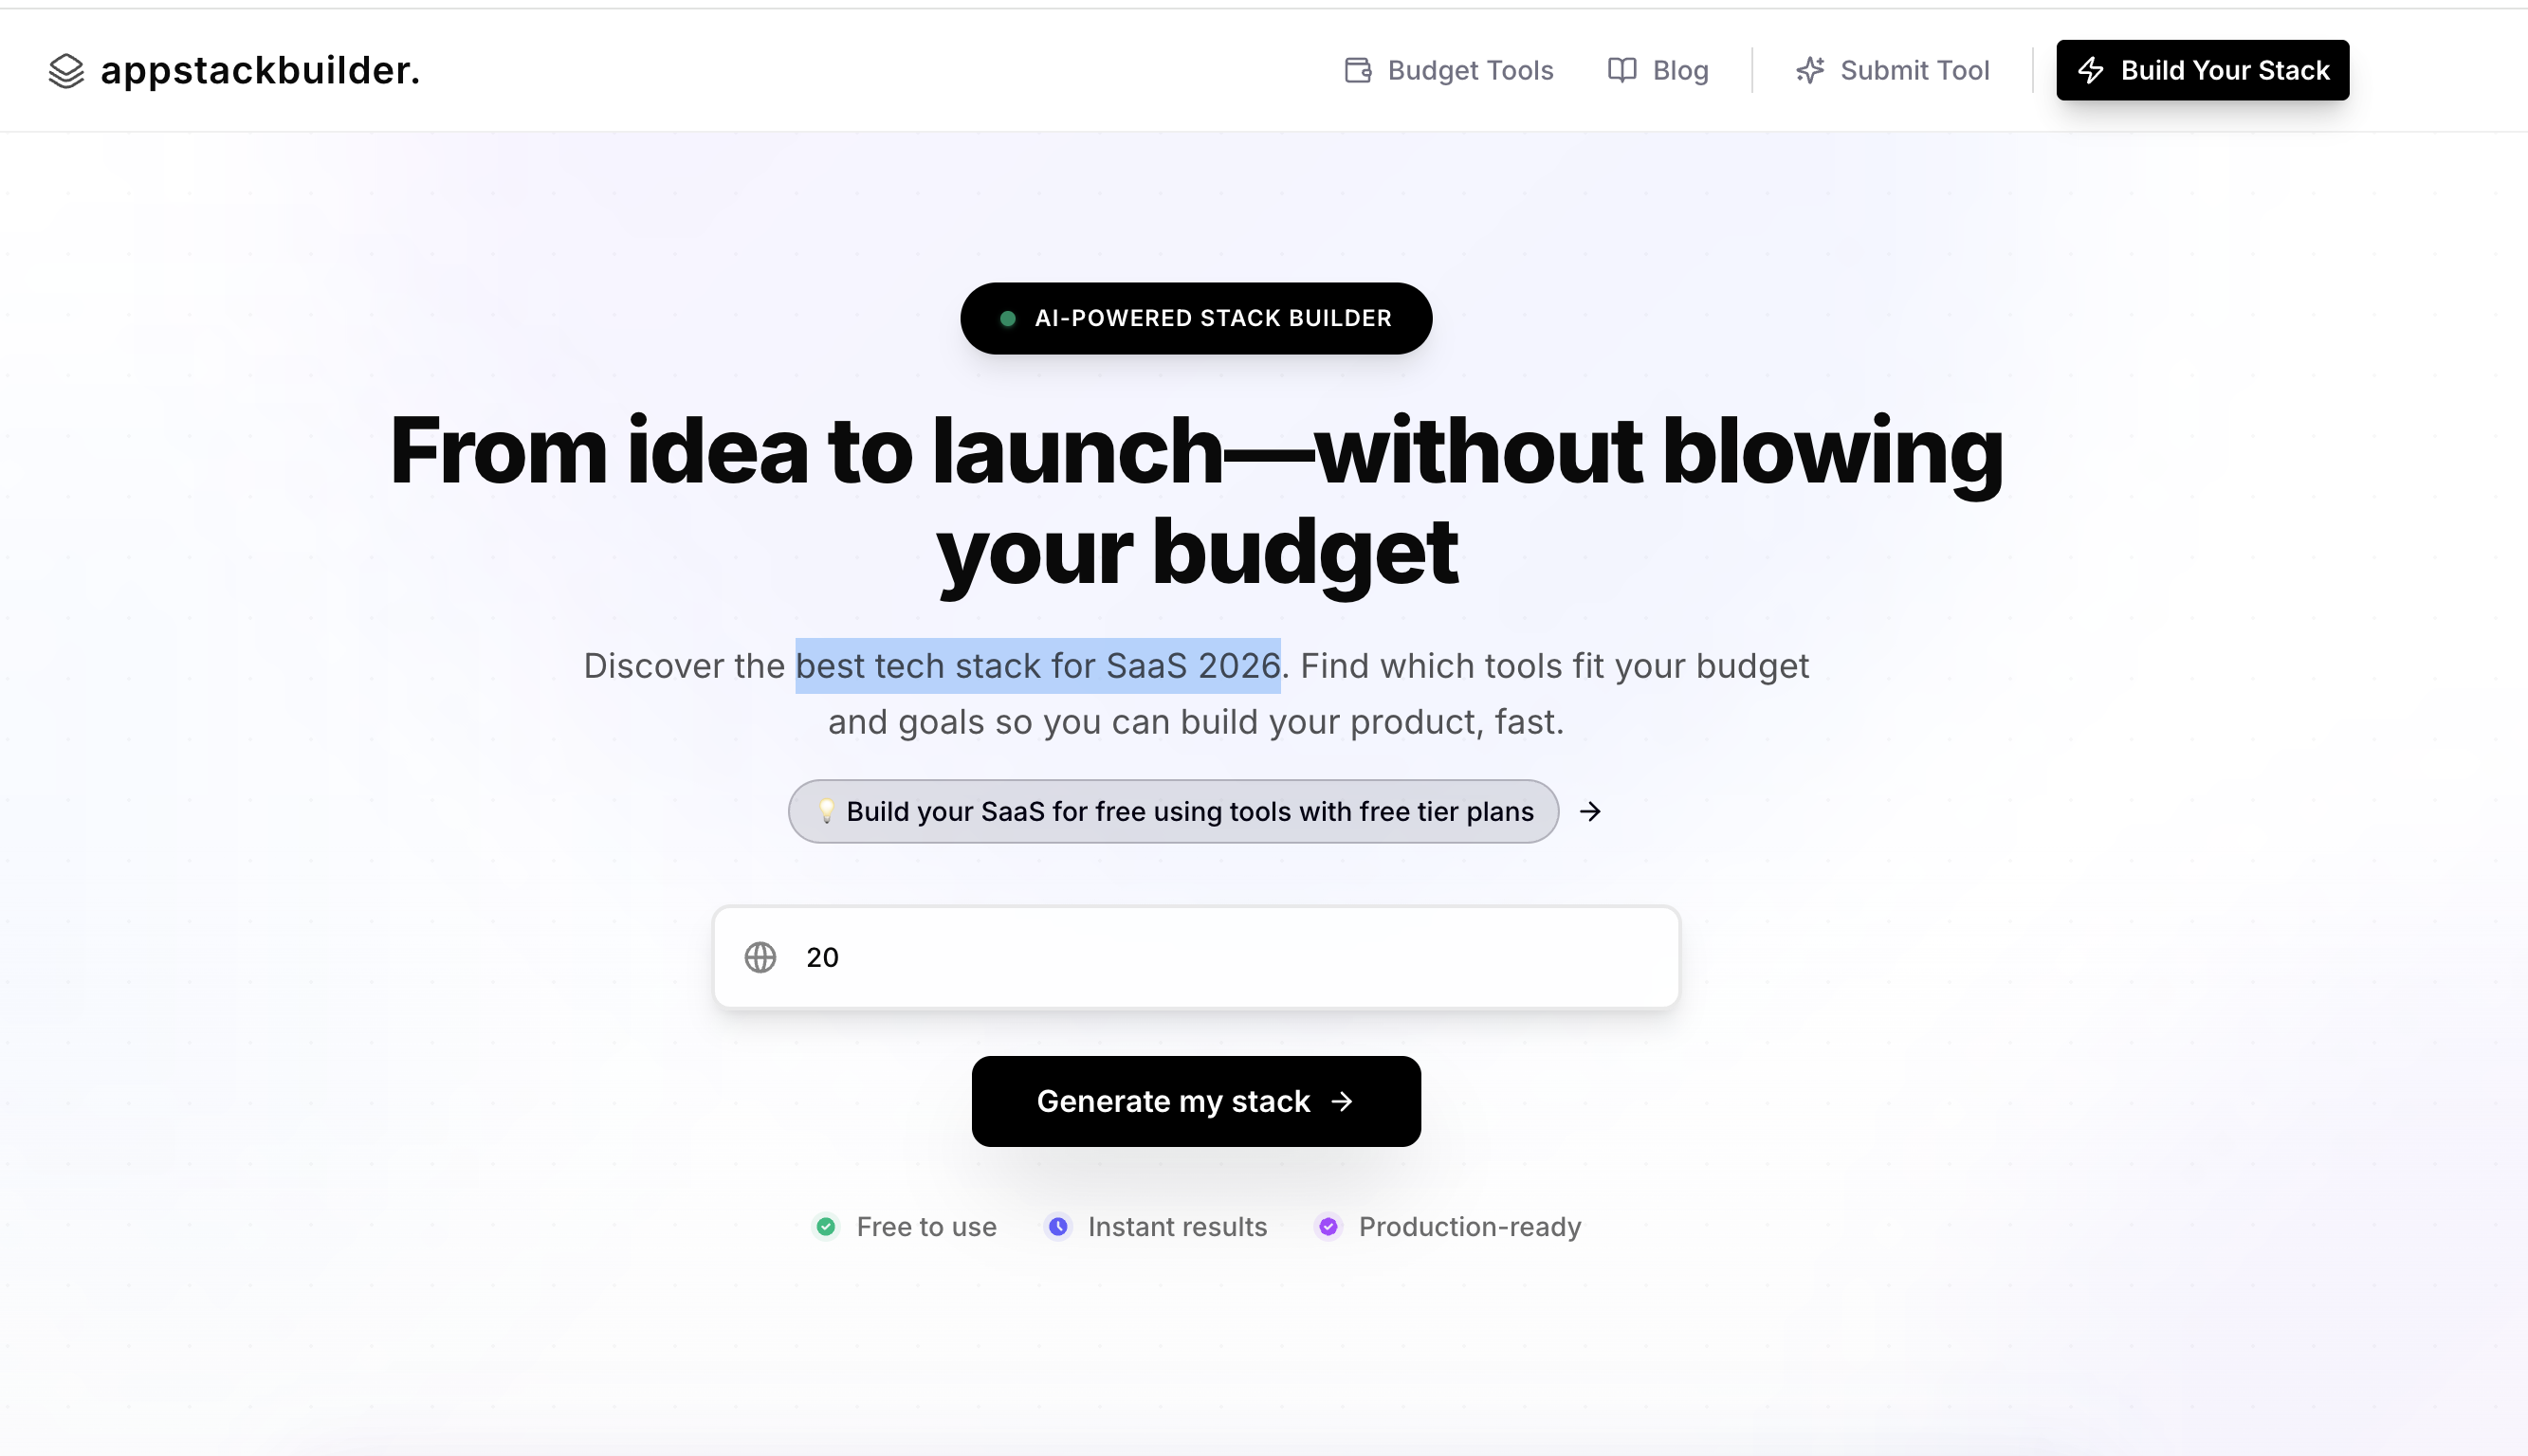Open the Budget Tools menu

[1470, 70]
